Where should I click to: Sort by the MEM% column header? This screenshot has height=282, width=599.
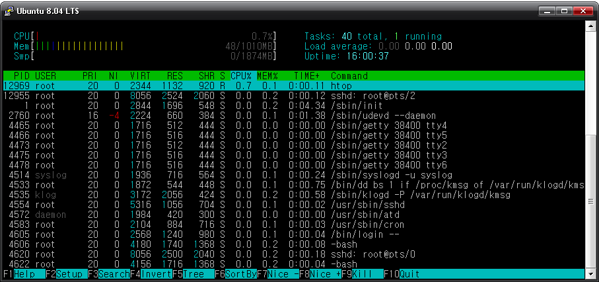click(x=267, y=76)
